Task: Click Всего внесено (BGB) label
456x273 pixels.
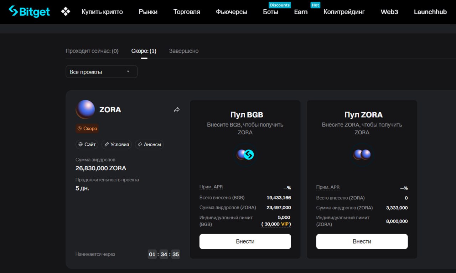Action: pos(222,198)
